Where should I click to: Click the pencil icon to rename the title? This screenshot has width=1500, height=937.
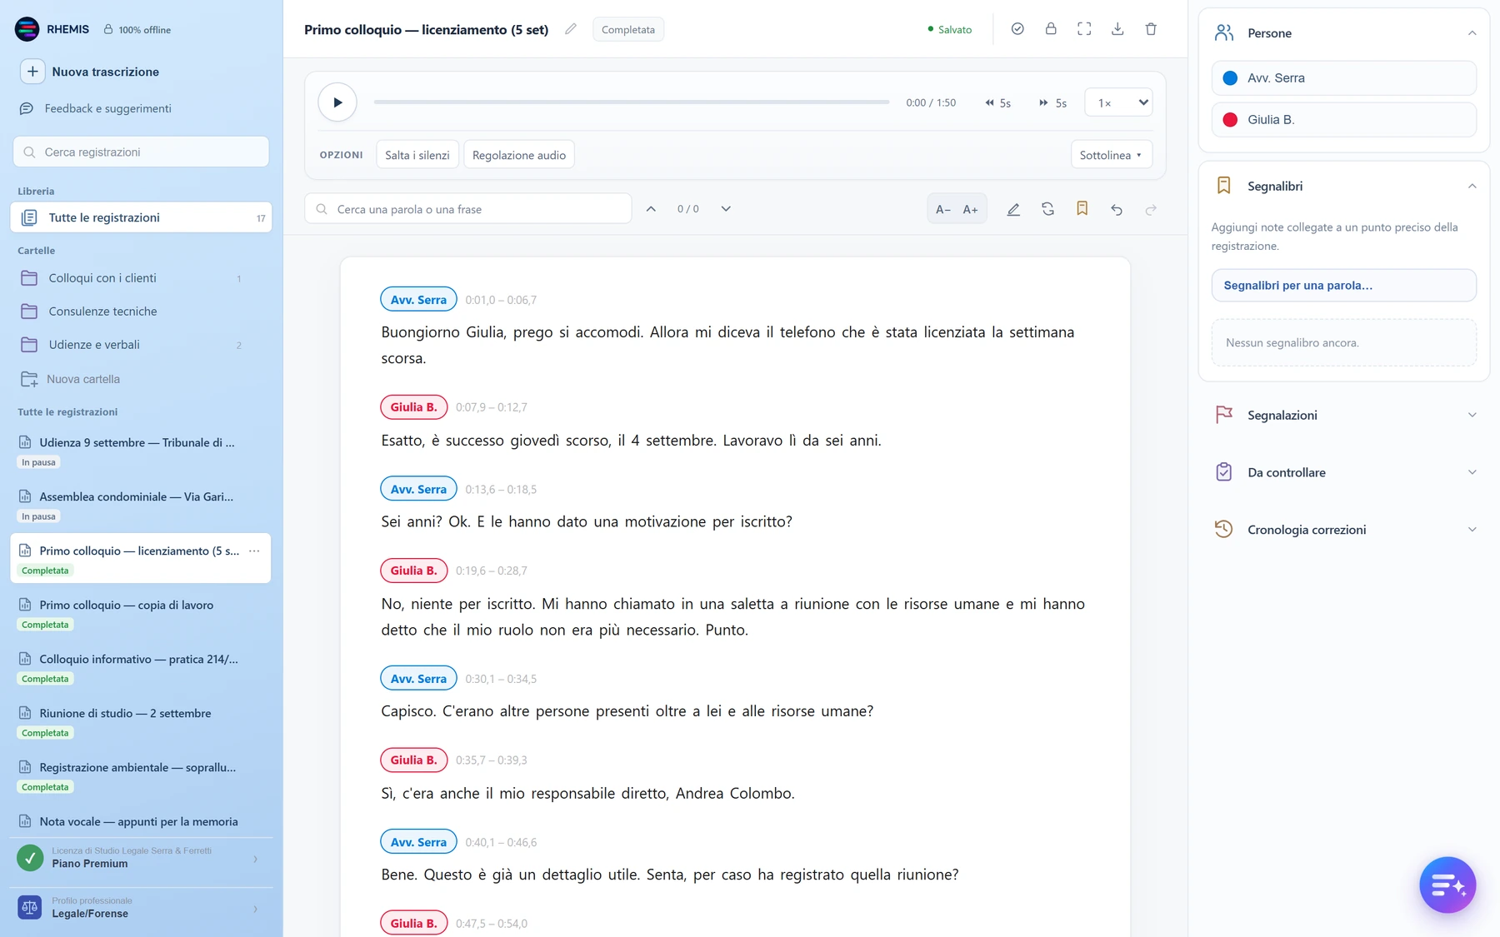tap(570, 29)
